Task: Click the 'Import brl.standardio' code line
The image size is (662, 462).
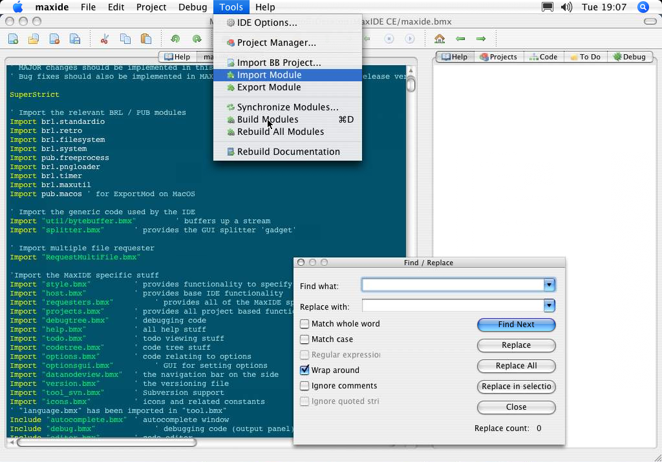Action: [x=58, y=122]
